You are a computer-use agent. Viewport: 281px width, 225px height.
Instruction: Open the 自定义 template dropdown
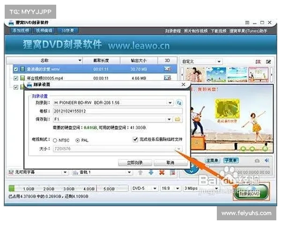219,61
